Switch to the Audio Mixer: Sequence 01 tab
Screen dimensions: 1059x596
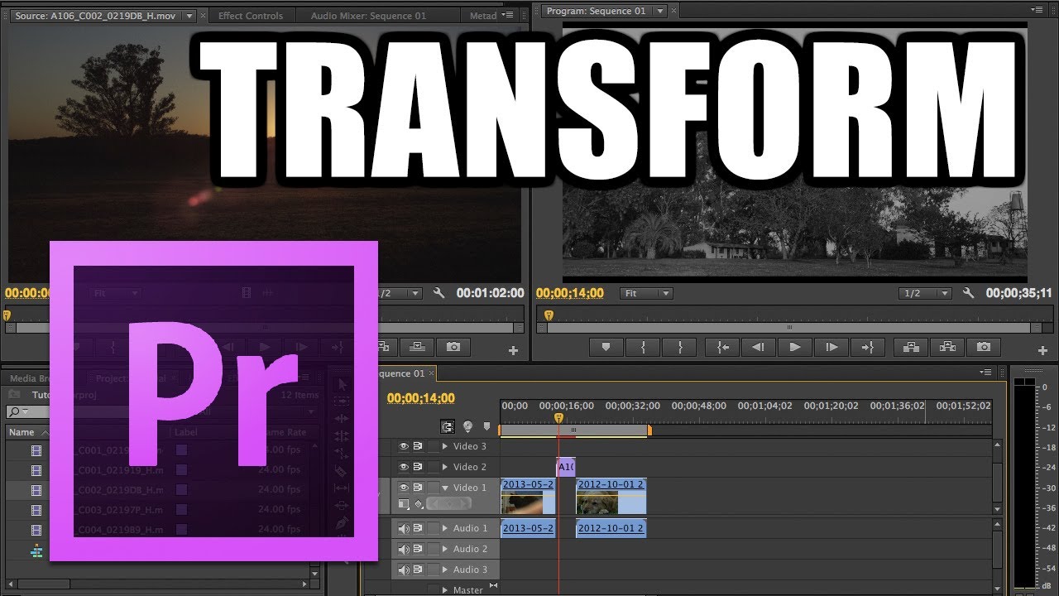[368, 16]
